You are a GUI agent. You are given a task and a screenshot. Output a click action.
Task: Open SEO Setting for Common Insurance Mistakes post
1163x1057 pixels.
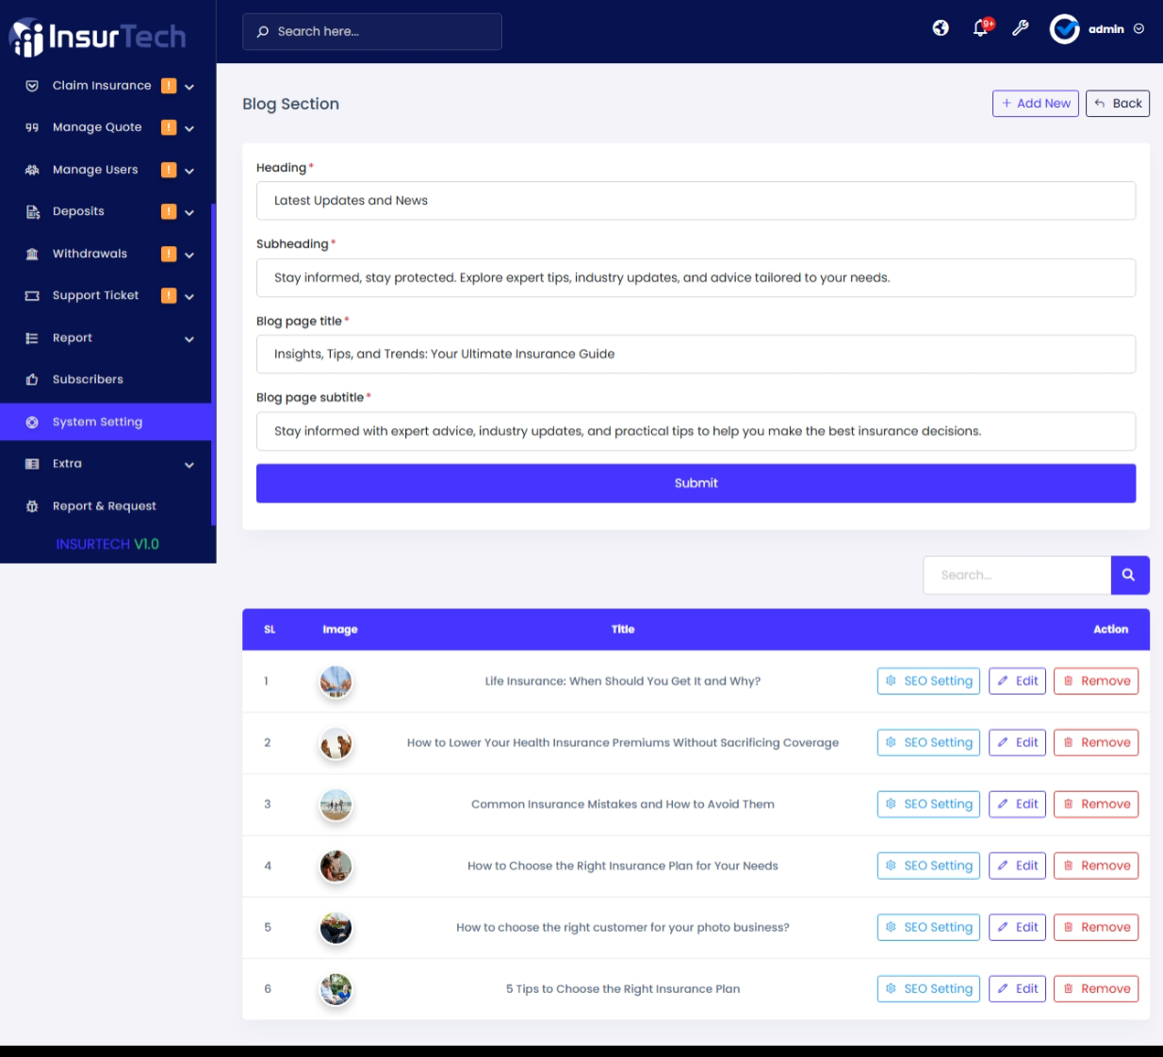point(928,804)
